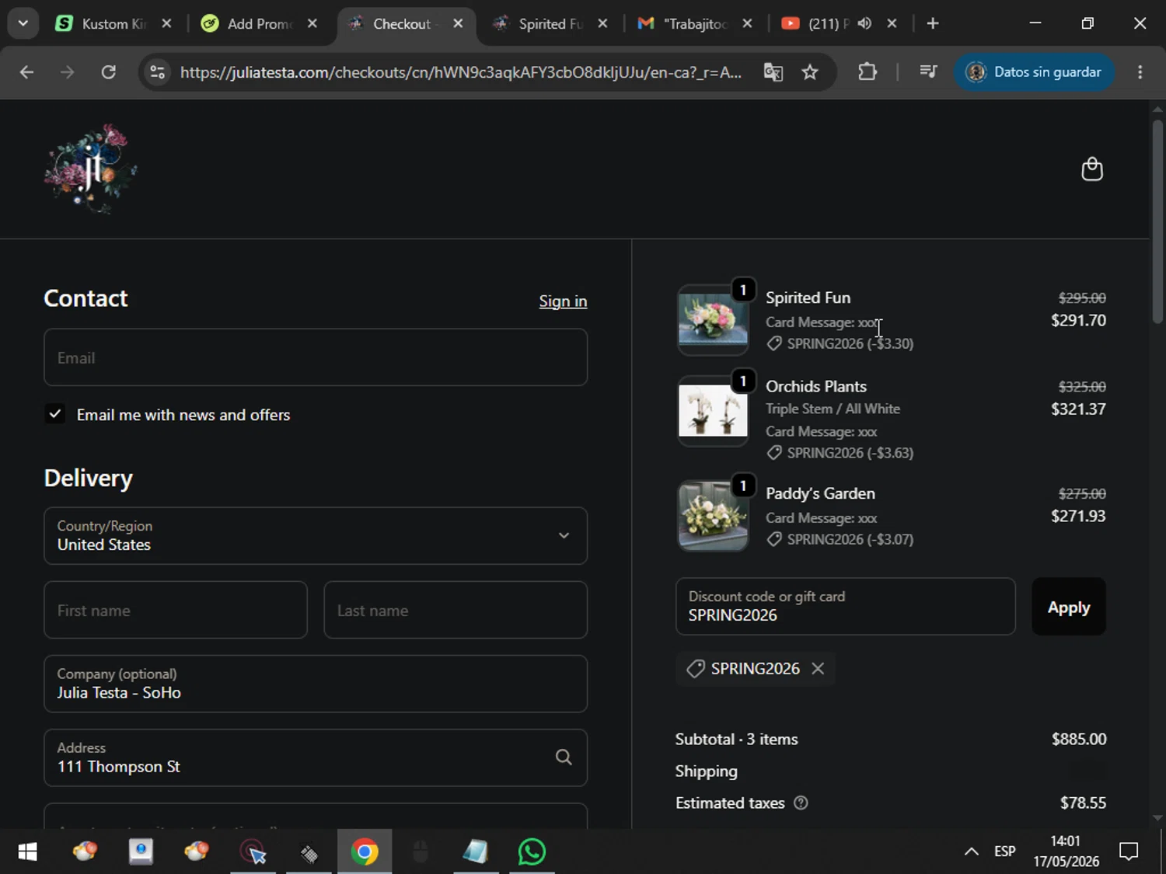
Task: Close the Kustom Kit tab
Action: 166,23
